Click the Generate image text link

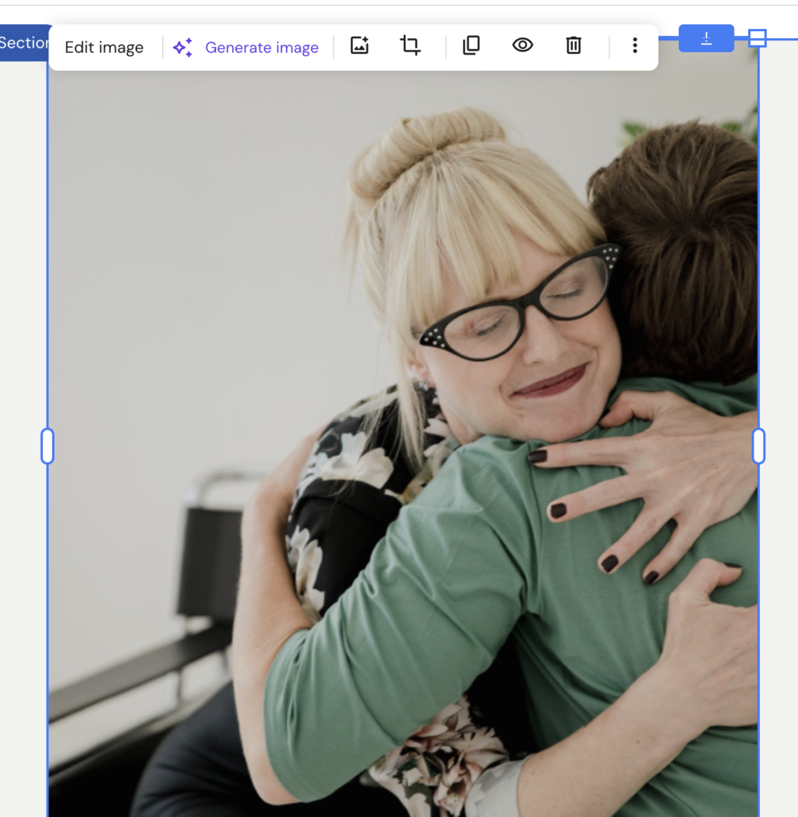[262, 48]
